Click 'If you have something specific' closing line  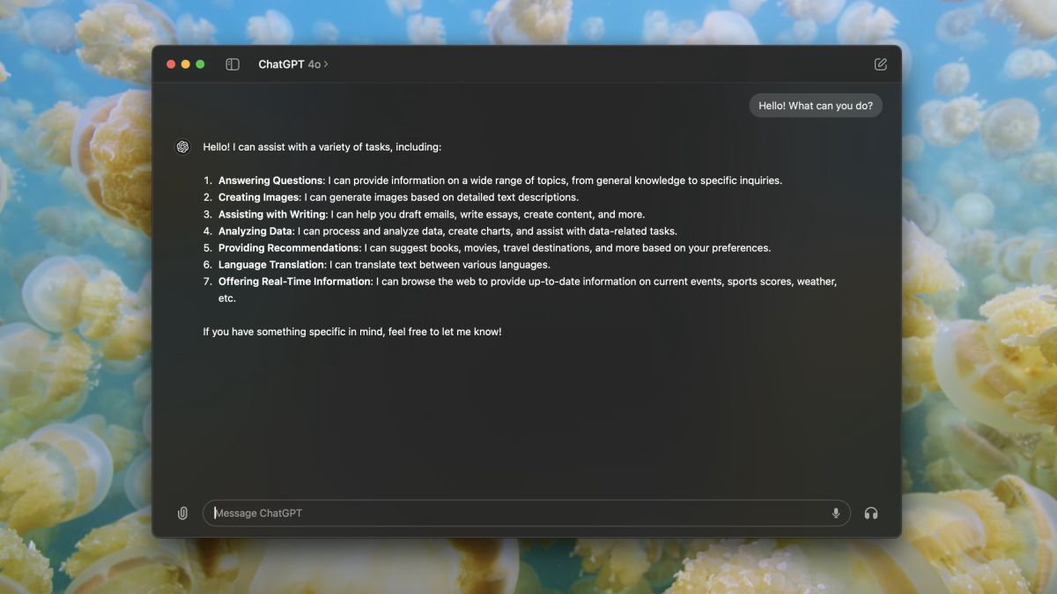(x=352, y=332)
